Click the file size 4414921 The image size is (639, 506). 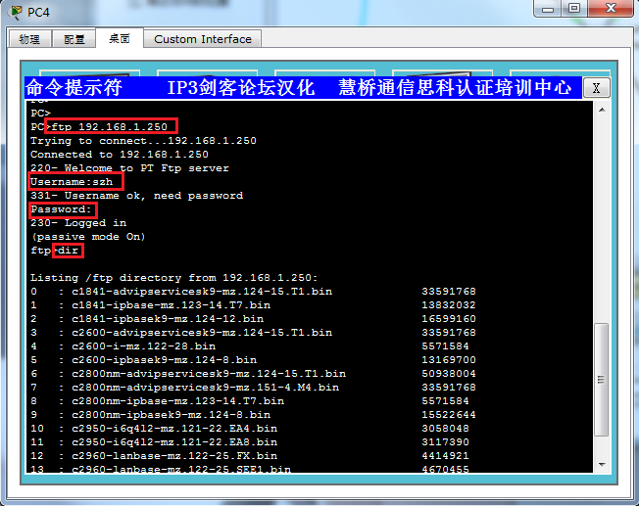point(445,456)
